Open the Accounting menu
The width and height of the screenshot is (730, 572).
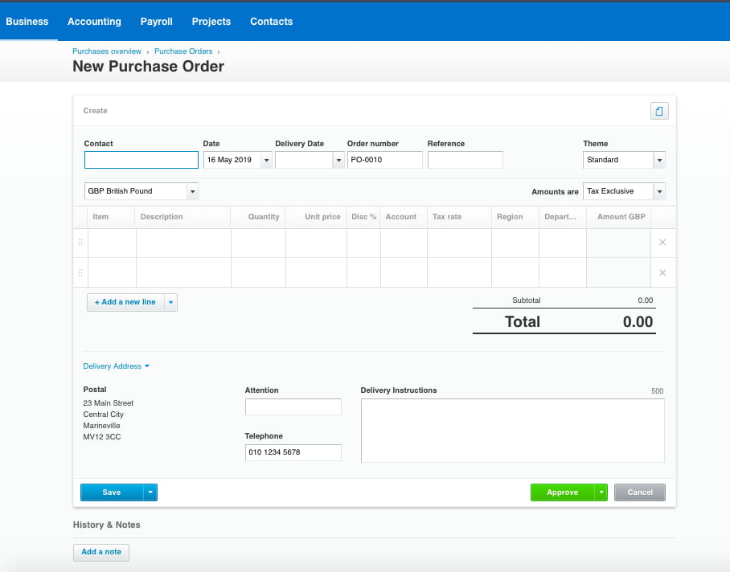(94, 22)
